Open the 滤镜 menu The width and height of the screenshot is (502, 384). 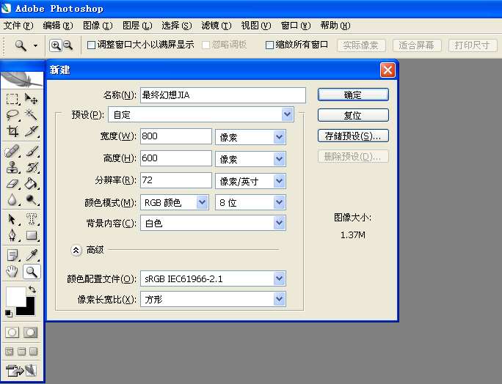[x=217, y=26]
